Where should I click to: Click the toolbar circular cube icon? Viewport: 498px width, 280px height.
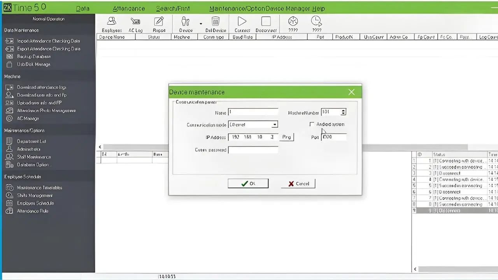point(293,21)
